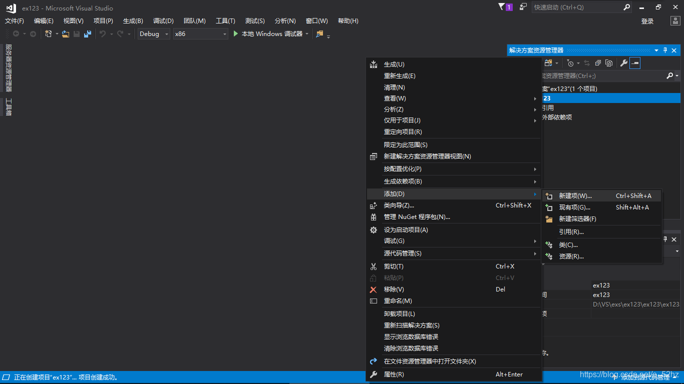Viewport: 684px width, 384px height.
Task: Open the 工具箱 side tab
Action: pos(9,107)
